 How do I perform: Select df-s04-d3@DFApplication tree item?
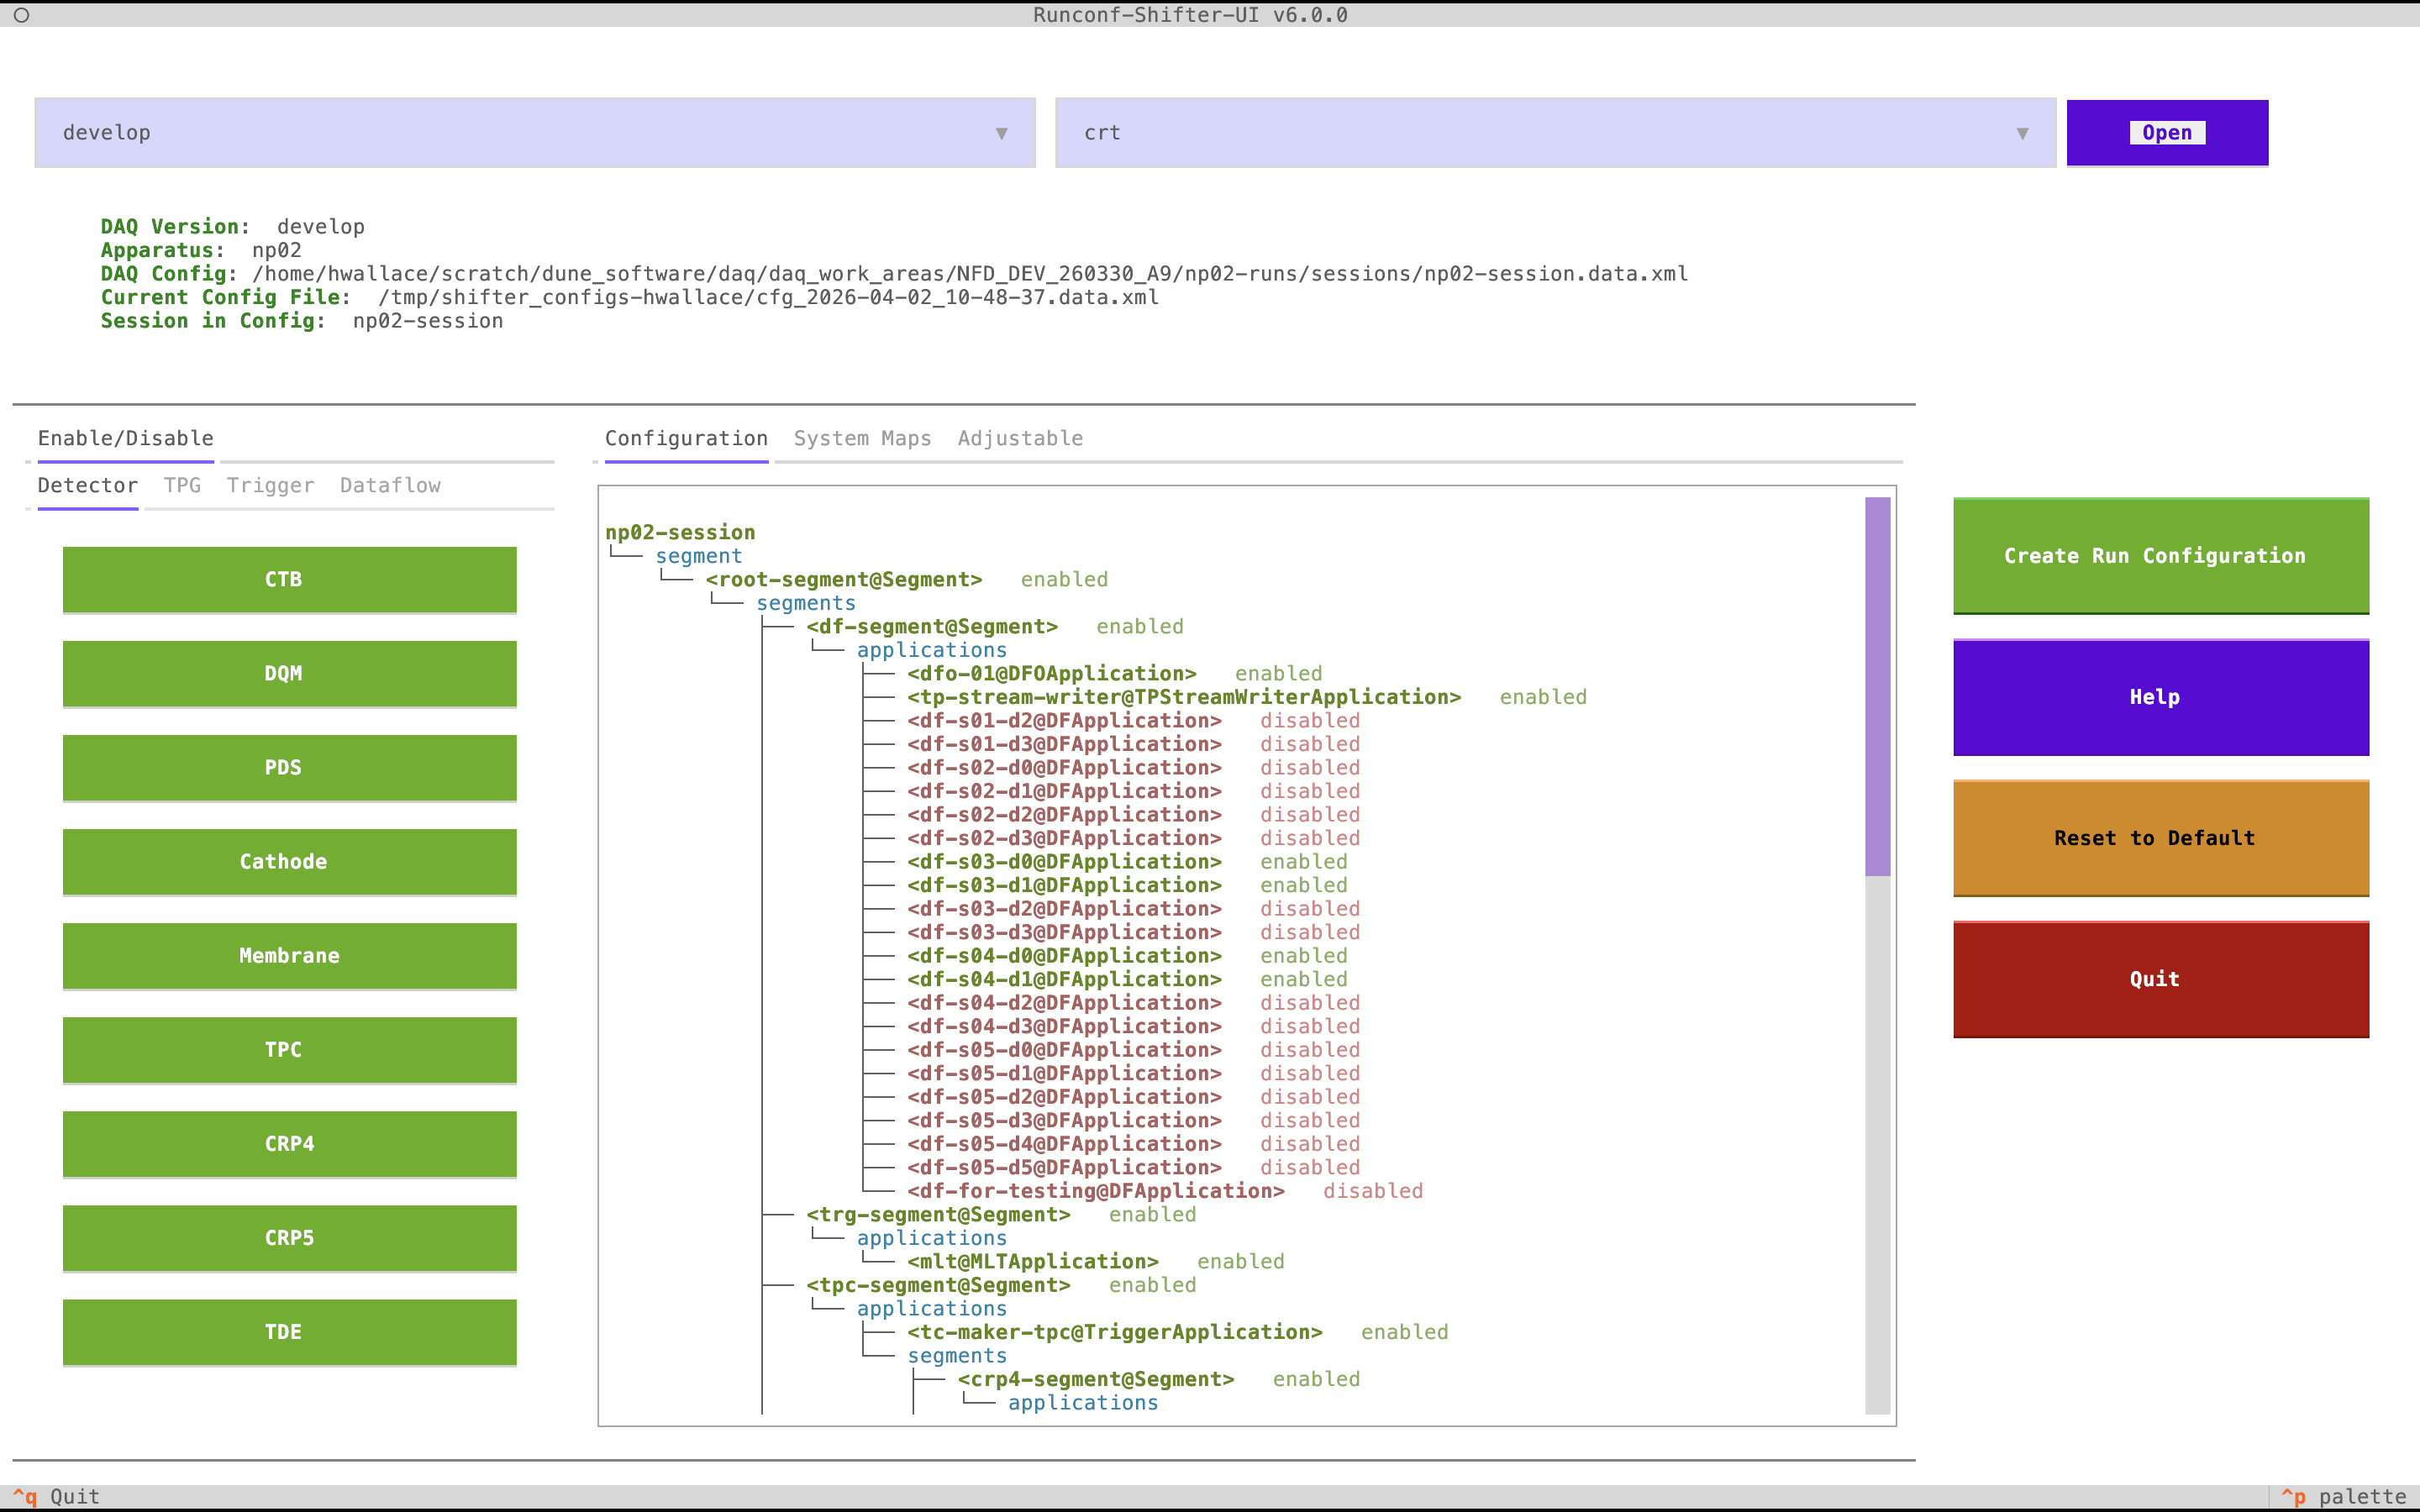pos(1064,1026)
